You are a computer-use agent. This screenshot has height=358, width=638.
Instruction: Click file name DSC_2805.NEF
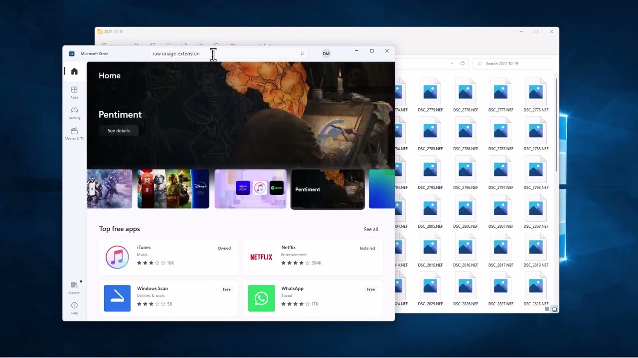point(431,226)
